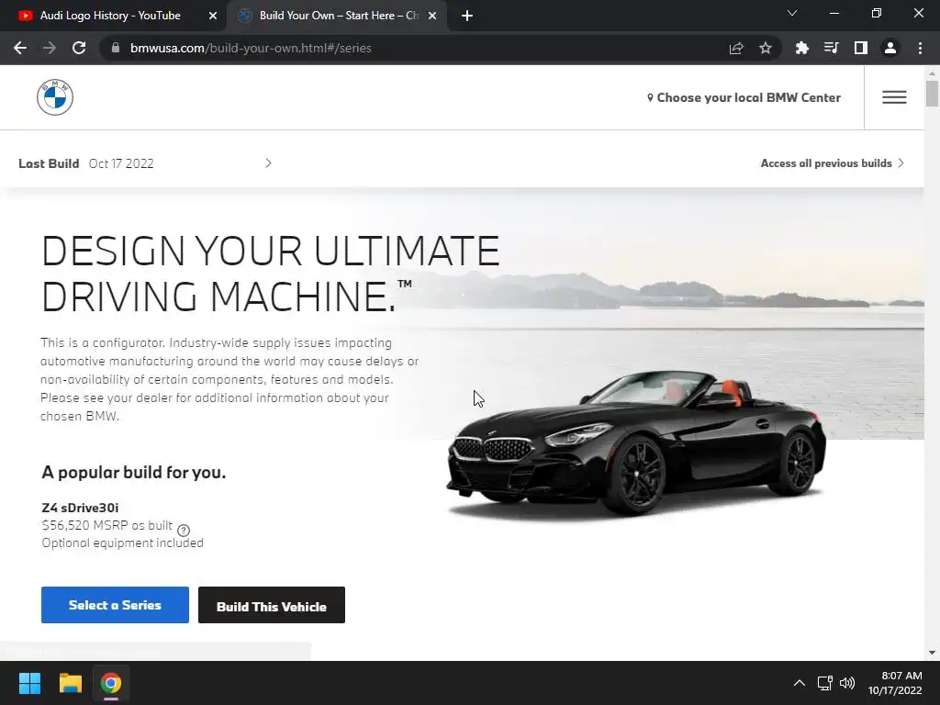Open File Explorer from taskbar
The image size is (940, 705).
click(x=70, y=683)
